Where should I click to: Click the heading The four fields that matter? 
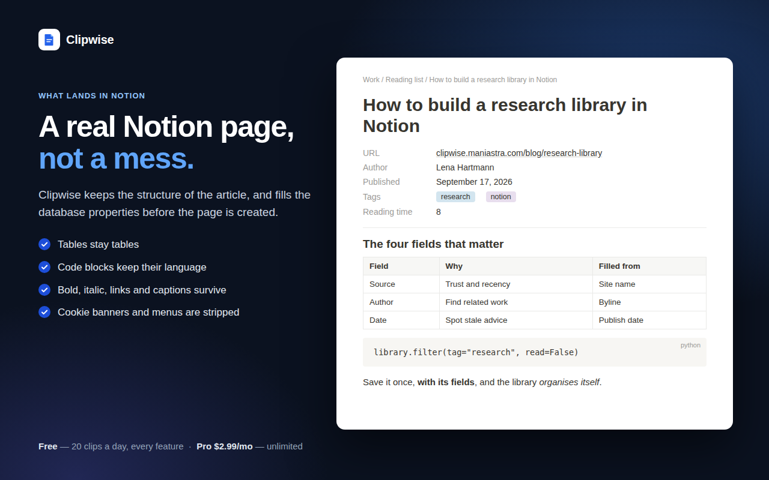433,244
